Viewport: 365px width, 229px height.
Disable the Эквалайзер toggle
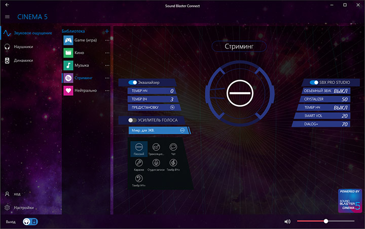(x=133, y=83)
